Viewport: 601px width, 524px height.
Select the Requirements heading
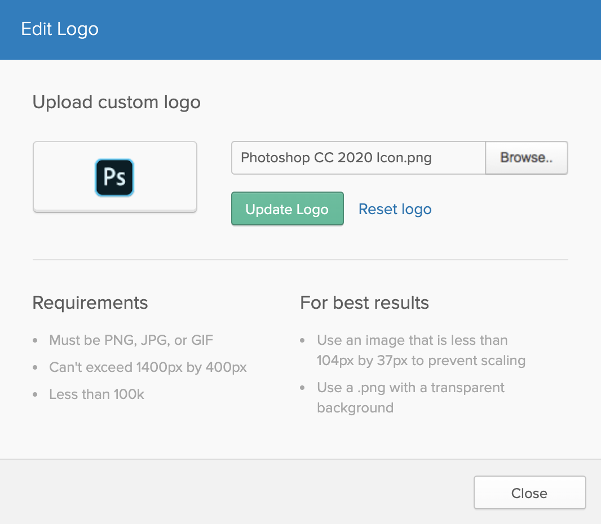[90, 303]
